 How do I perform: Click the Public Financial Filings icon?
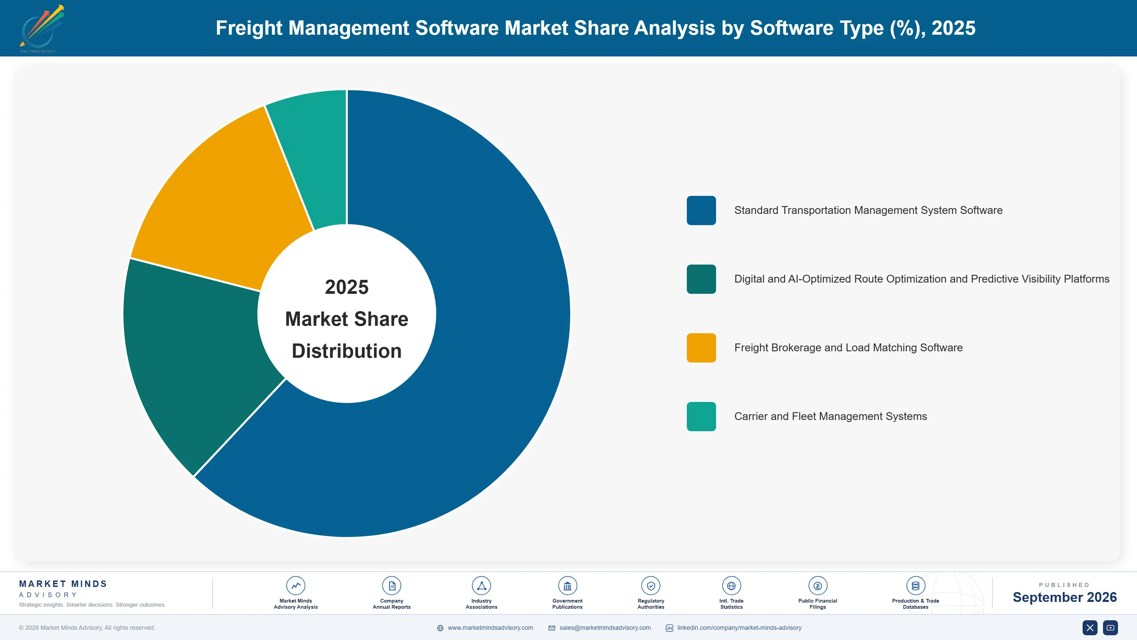[818, 586]
